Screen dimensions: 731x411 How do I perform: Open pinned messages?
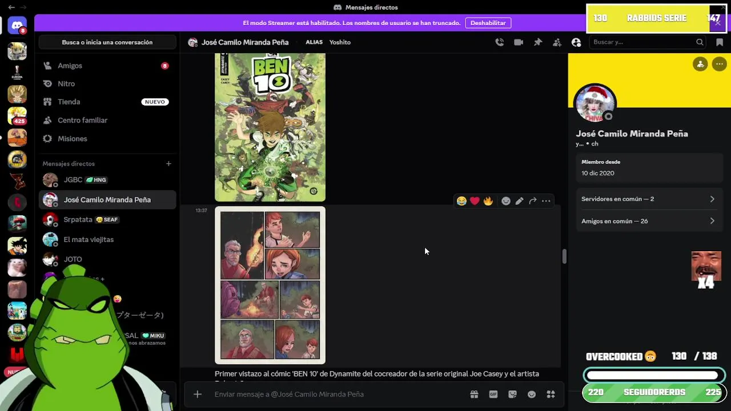pos(538,42)
